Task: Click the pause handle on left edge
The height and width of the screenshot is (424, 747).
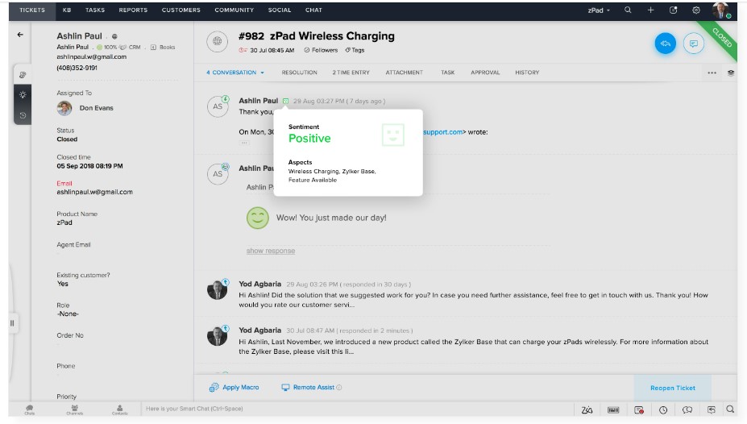Action: click(x=12, y=323)
